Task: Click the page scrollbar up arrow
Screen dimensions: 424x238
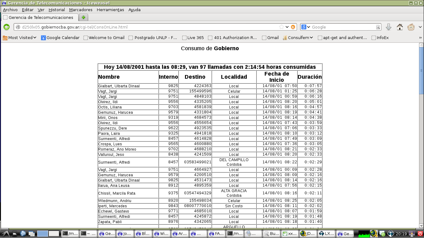Action: [x=421, y=45]
